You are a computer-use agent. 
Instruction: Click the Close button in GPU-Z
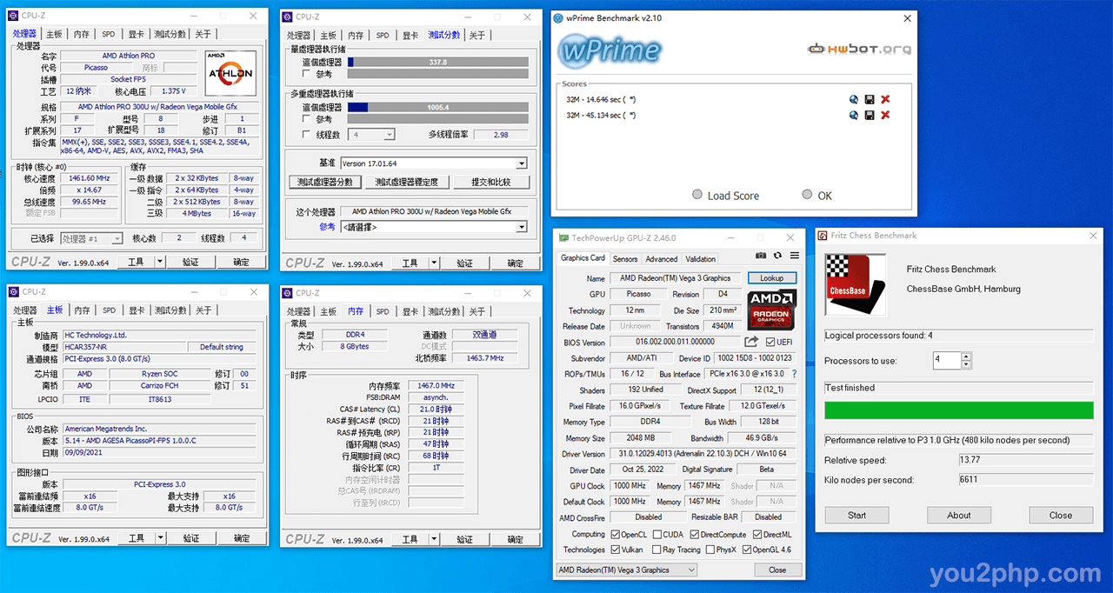point(777,570)
